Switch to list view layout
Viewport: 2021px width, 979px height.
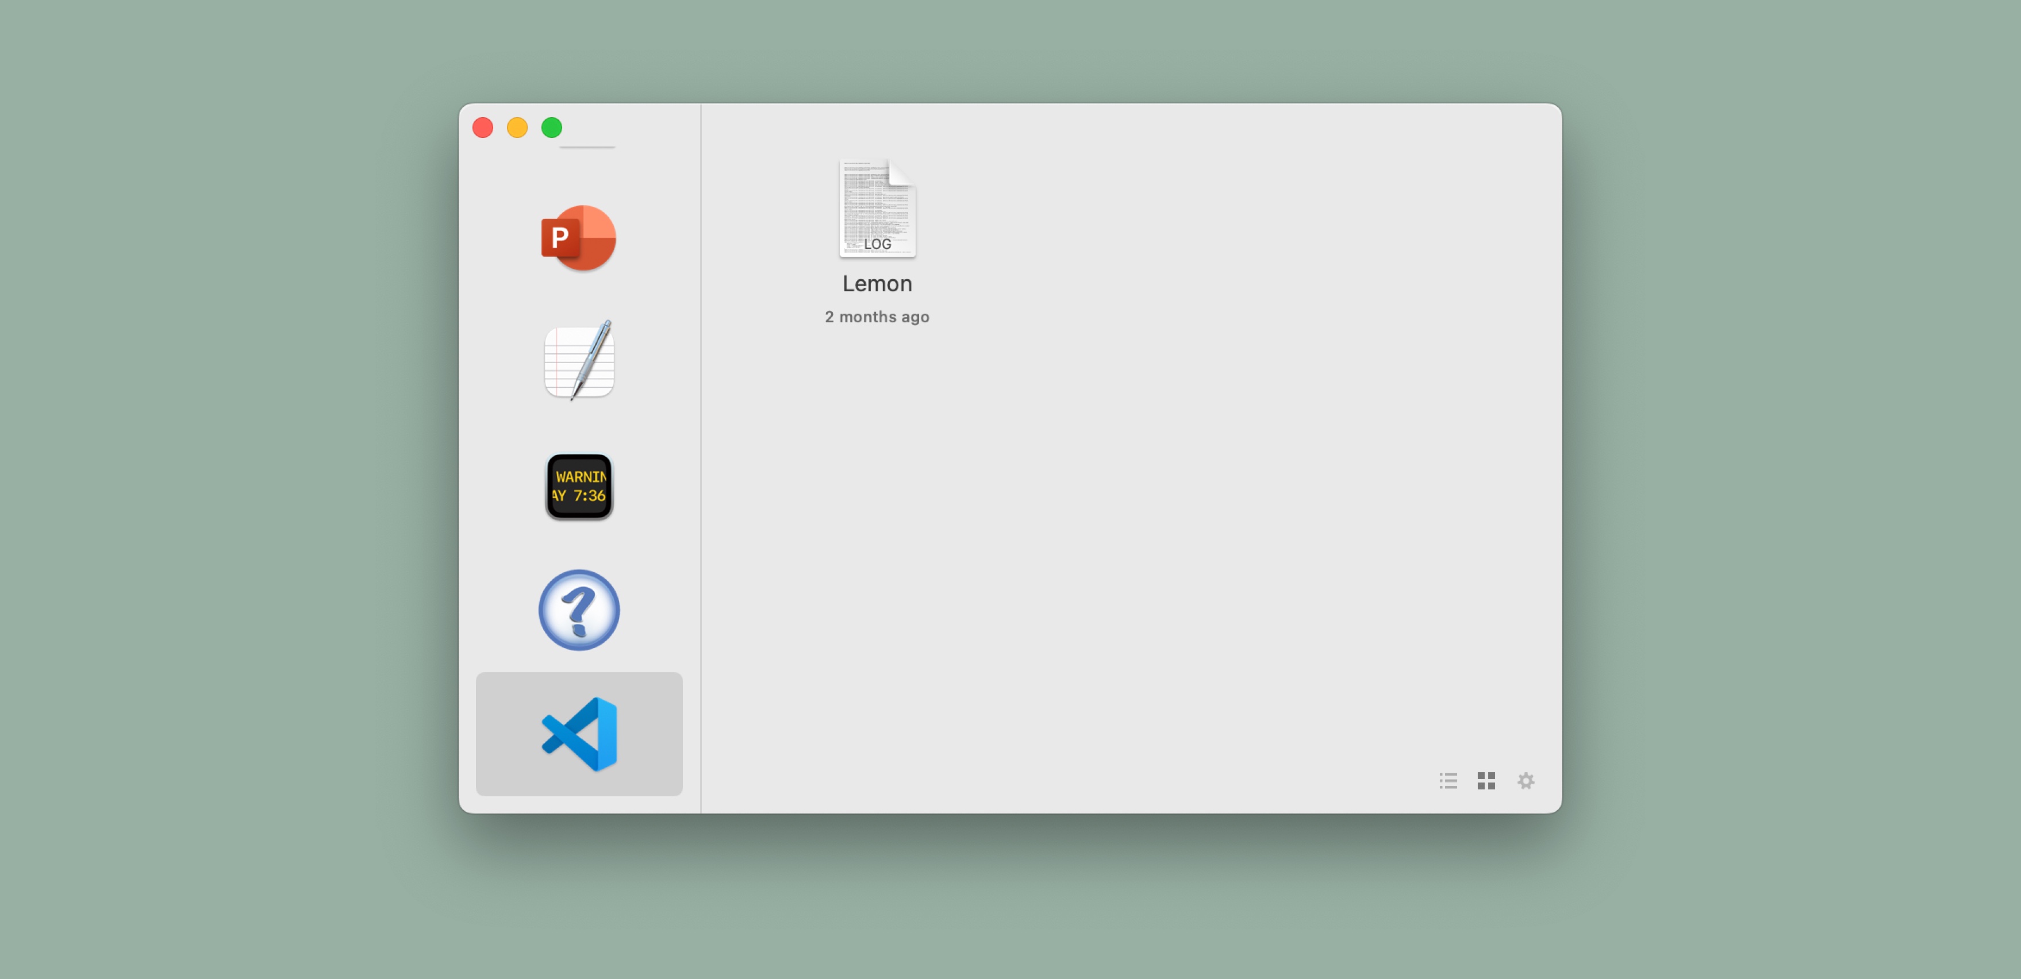click(1447, 781)
